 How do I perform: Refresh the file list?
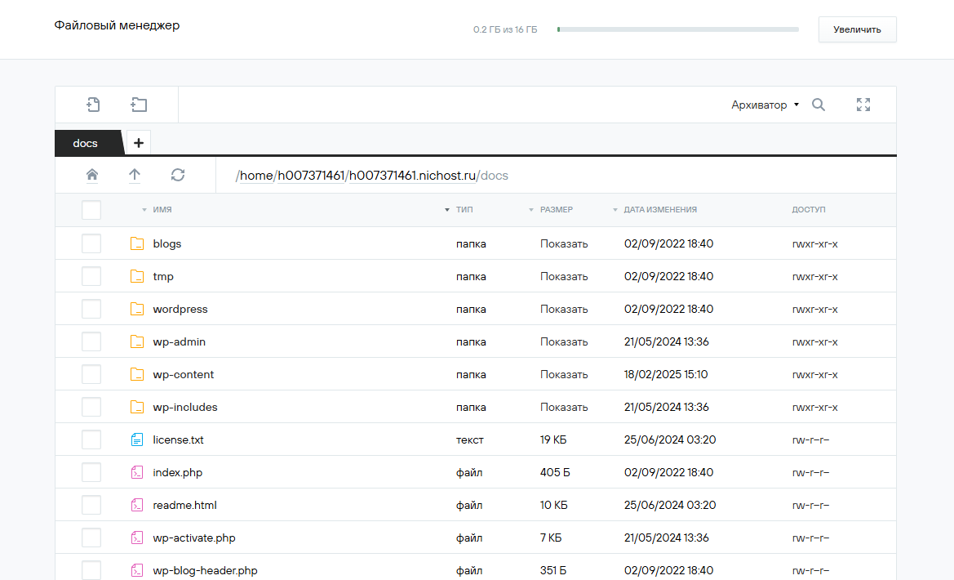tap(178, 175)
